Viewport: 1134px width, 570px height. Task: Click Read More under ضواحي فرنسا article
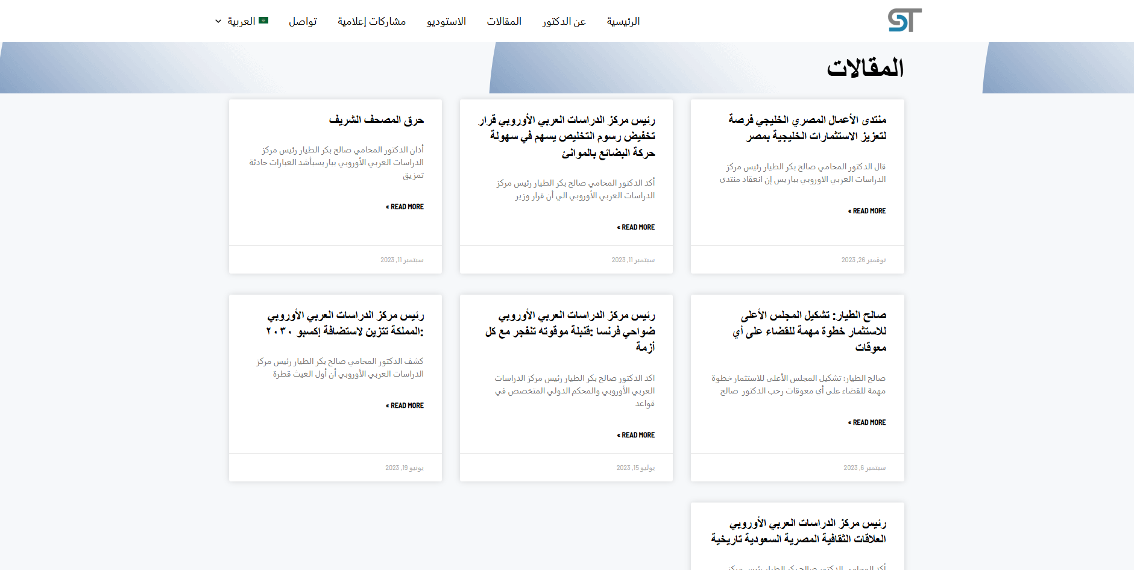click(x=636, y=435)
